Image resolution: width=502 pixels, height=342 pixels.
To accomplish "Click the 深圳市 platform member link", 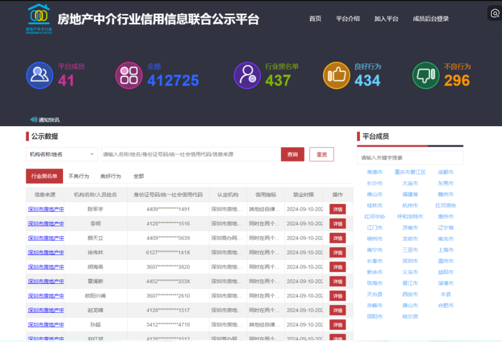I will [410, 261].
